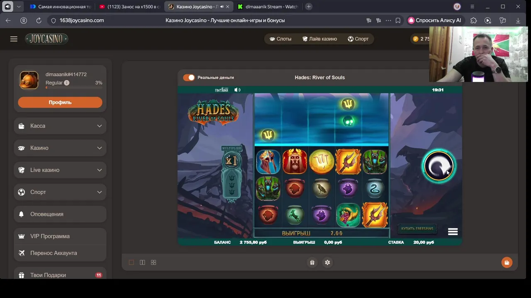Spin the Hades slot reels
The height and width of the screenshot is (298, 531).
tap(439, 166)
